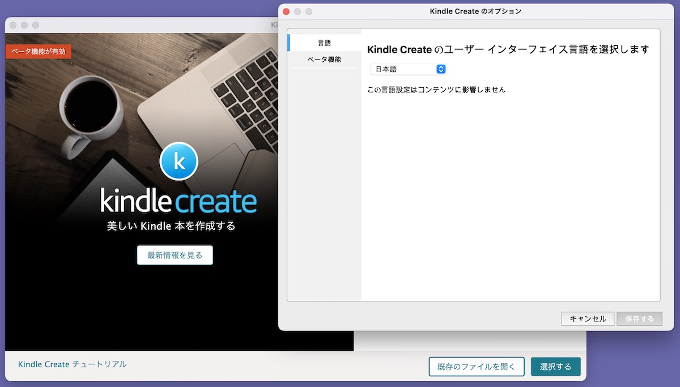The image size is (680, 387).
Task: Open the 日本語 language dropdown
Action: pyautogui.click(x=408, y=69)
